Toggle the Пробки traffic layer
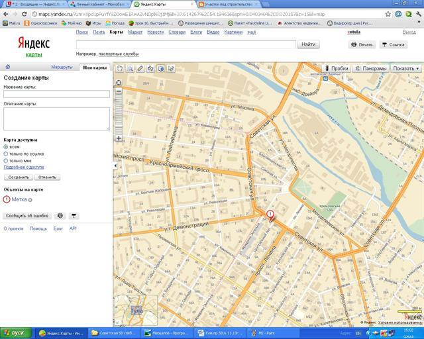The height and width of the screenshot is (339, 424). coord(337,69)
